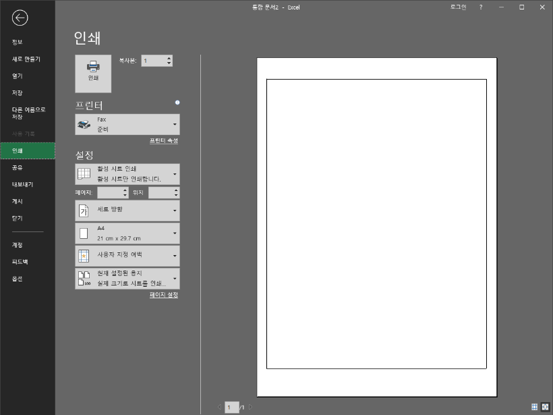Select 인쇄 in the sidebar
The width and height of the screenshot is (553, 415).
(x=28, y=150)
